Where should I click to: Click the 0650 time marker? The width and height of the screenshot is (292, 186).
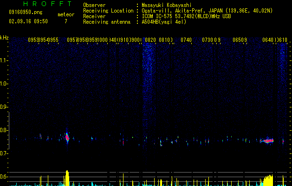click(x=238, y=40)
